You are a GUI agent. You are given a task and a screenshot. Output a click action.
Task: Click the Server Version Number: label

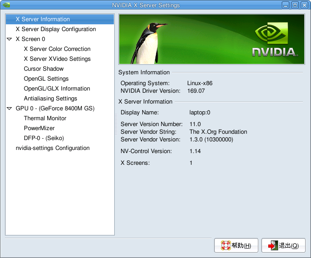point(152,124)
